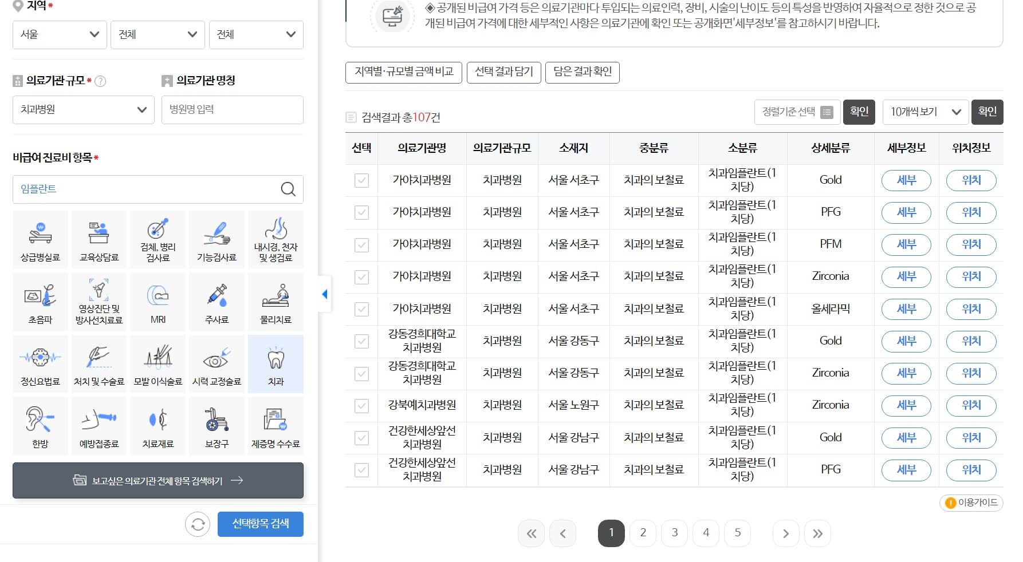Select the 영상진단 및 방사선치료료 icon
The image size is (1023, 562).
(99, 302)
